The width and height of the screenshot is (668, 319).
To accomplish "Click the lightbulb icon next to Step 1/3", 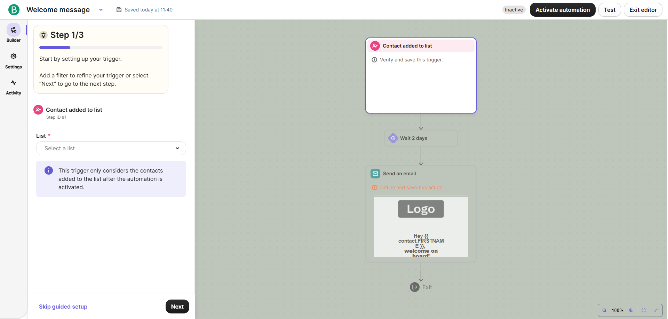I will (x=43, y=35).
